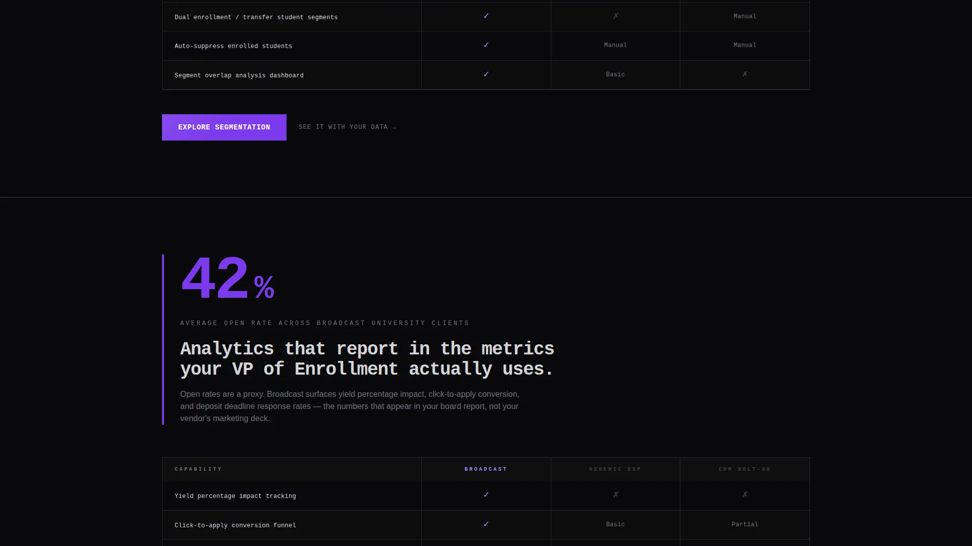972x546 pixels.
Task: Click the Generic ESP cross for Yield percentage row
Action: click(x=616, y=495)
